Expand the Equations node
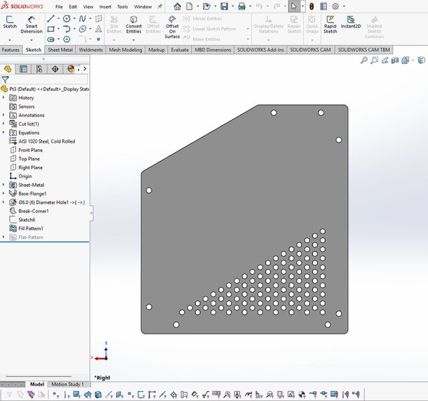428x401 pixels. [x=3, y=132]
